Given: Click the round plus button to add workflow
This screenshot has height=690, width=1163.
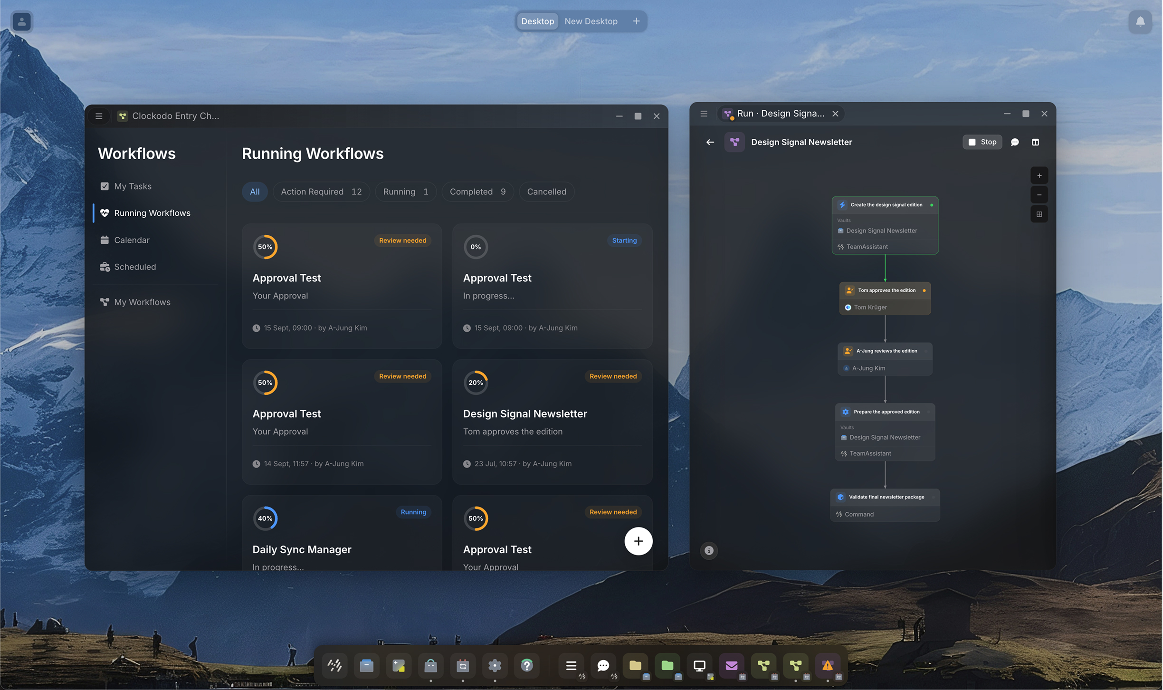Looking at the screenshot, I should tap(638, 541).
